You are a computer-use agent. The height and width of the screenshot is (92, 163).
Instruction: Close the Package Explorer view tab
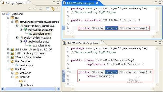click(x=28, y=3)
